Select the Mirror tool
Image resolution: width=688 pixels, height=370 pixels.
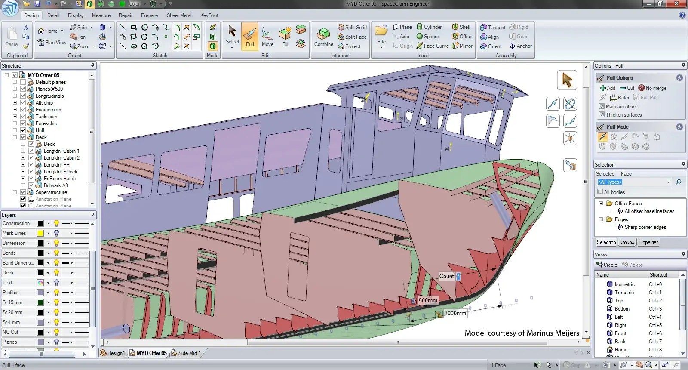click(462, 46)
